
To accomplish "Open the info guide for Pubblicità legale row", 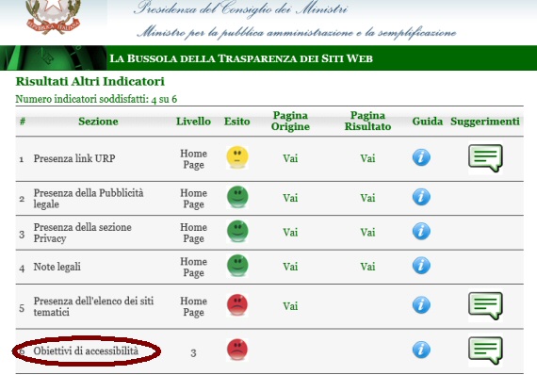I will click(x=421, y=197).
